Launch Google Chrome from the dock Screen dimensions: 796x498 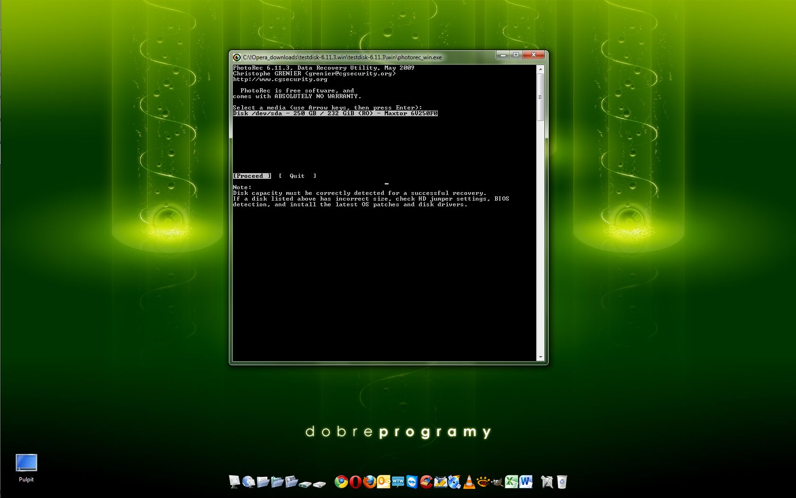[341, 482]
